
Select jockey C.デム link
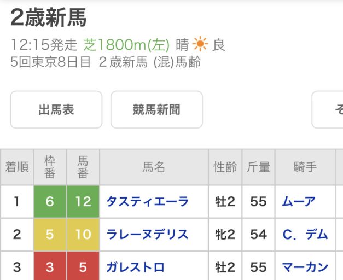[x=305, y=234]
